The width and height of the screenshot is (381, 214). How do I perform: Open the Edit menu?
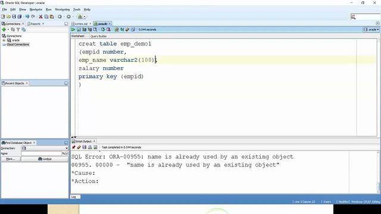(x=13, y=10)
